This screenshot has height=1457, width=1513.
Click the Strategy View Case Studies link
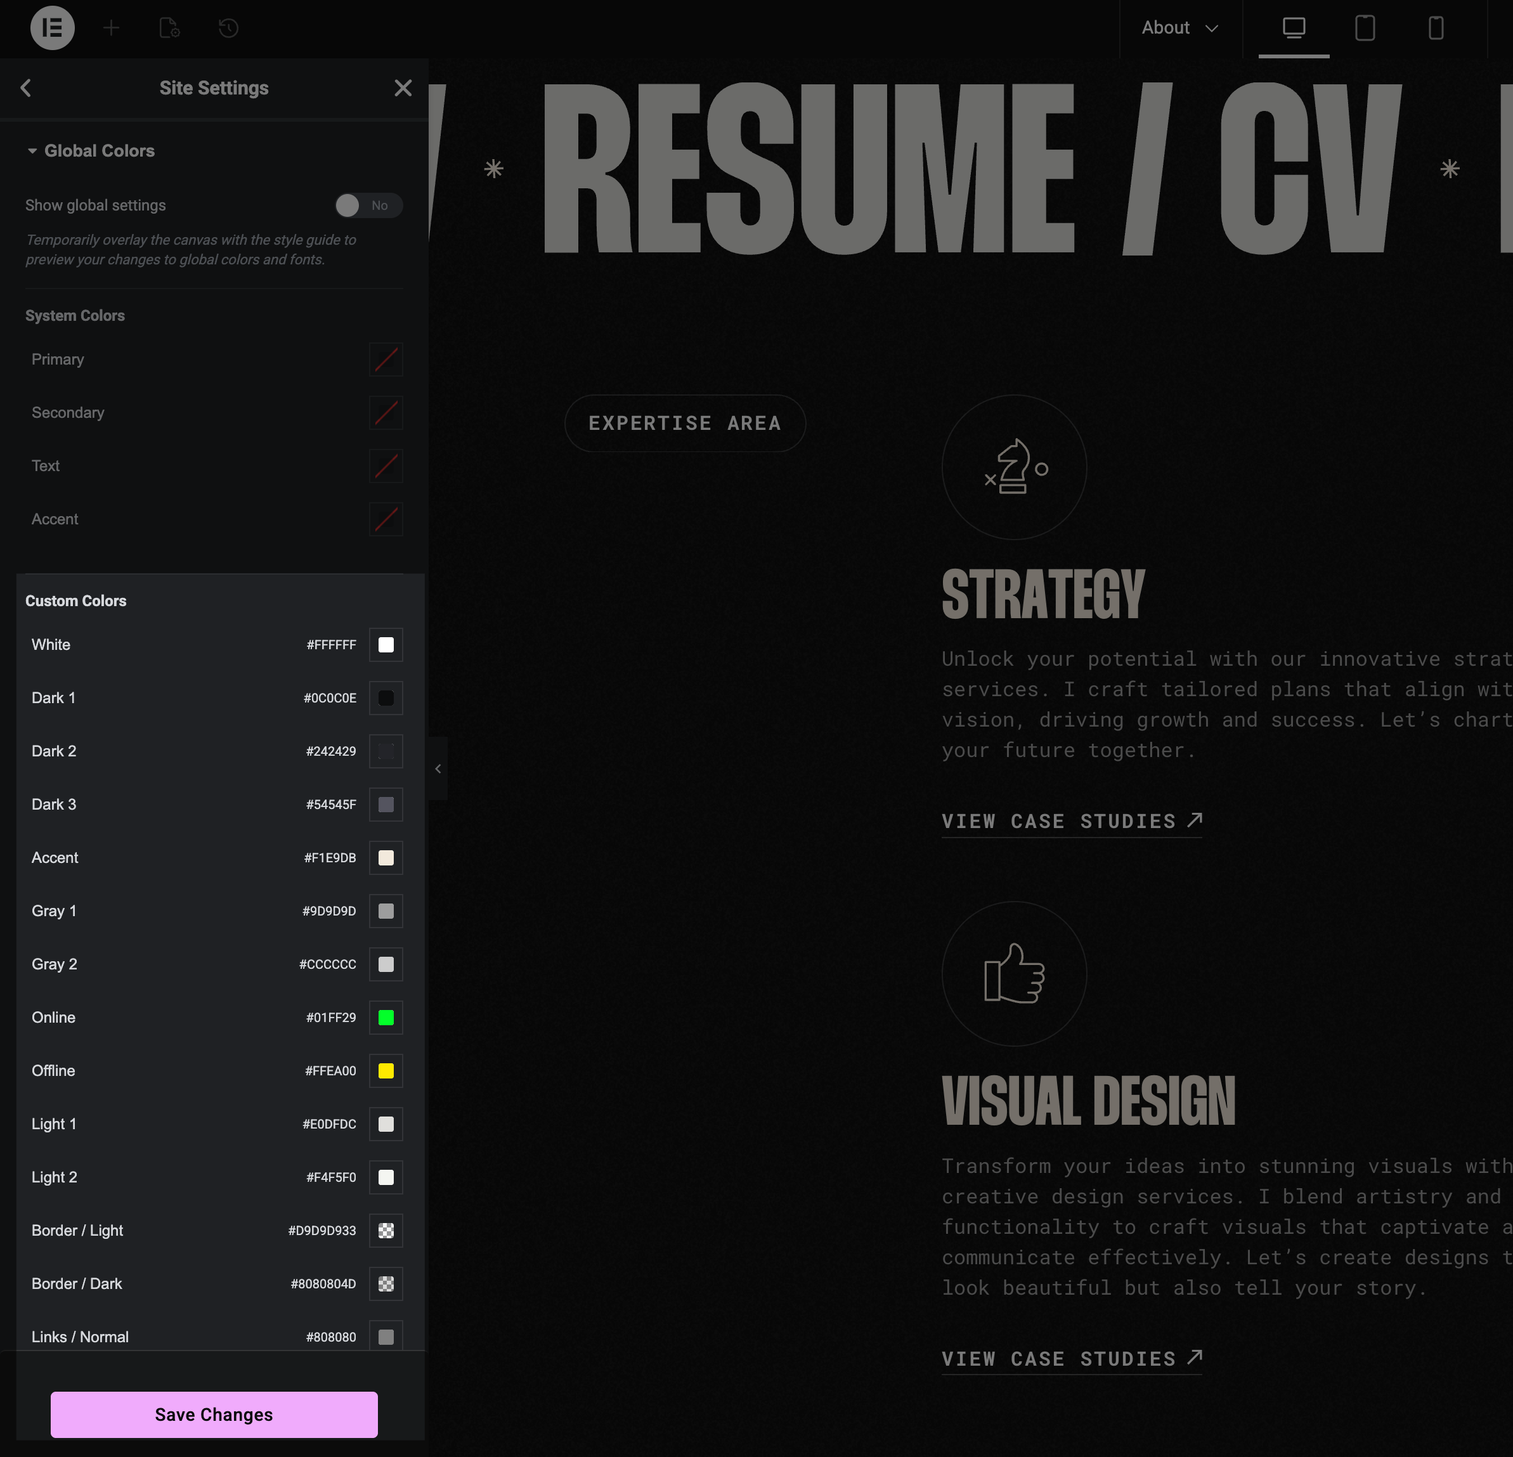coord(1070,821)
